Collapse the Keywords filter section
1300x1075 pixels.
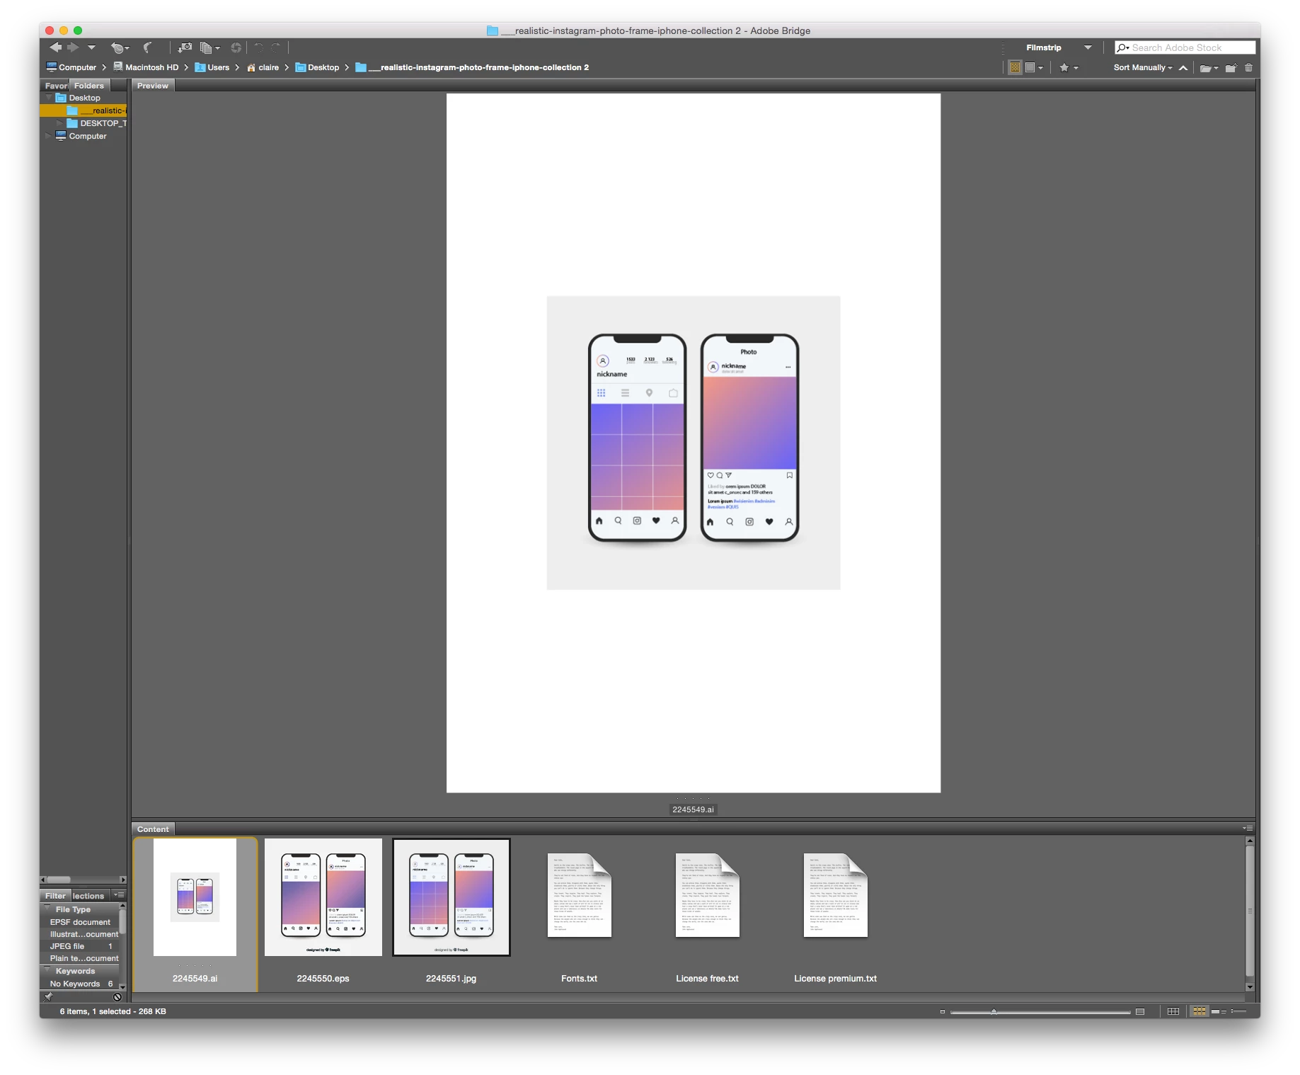pos(48,970)
